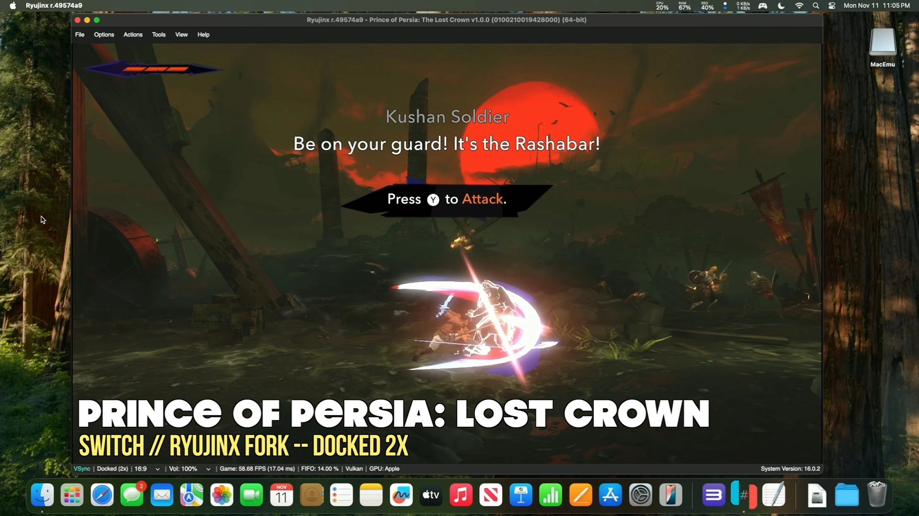919x516 pixels.
Task: Toggle VSync in the status bar
Action: pyautogui.click(x=82, y=469)
